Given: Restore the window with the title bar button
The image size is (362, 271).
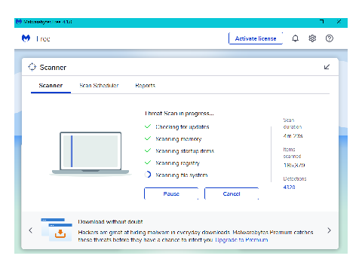Looking at the screenshot, I should pos(322,22).
